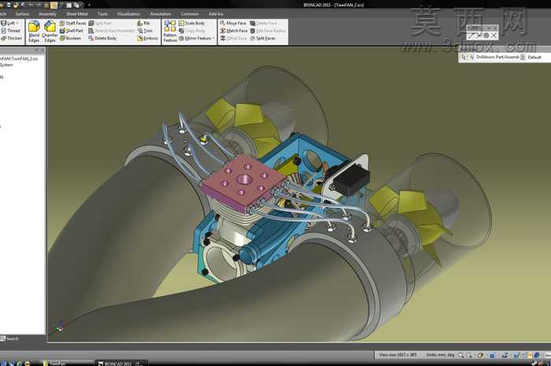The image size is (551, 366).
Task: Click the Search tab below scene browser
Action: (x=9, y=338)
